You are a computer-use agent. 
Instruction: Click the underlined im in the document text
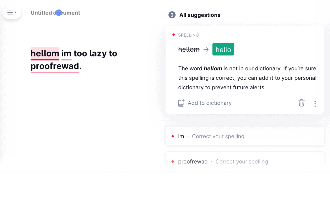pos(66,53)
